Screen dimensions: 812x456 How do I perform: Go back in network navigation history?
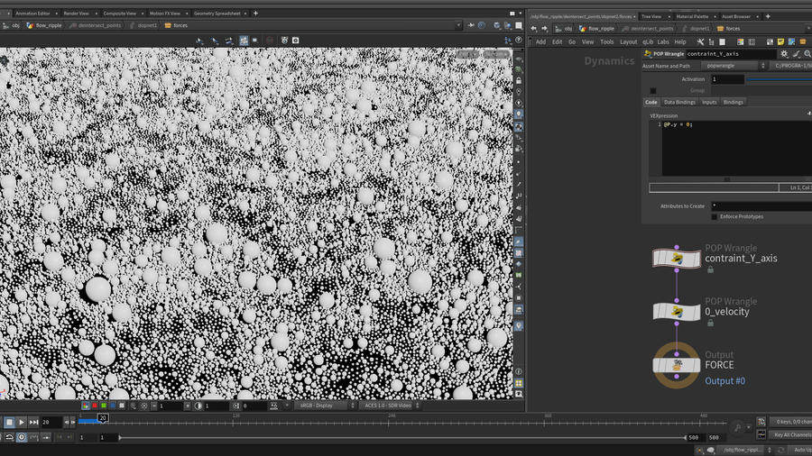(533, 28)
